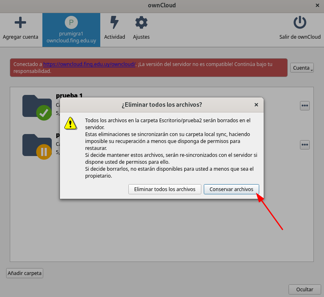
Task: Select the Ajustes tab label
Action: [141, 37]
